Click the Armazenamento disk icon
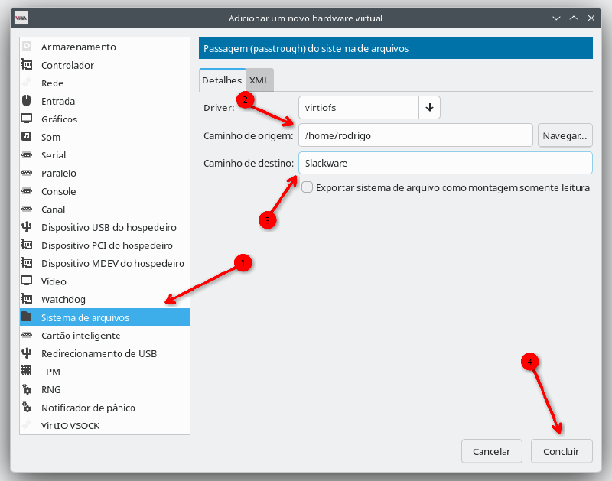 click(27, 47)
